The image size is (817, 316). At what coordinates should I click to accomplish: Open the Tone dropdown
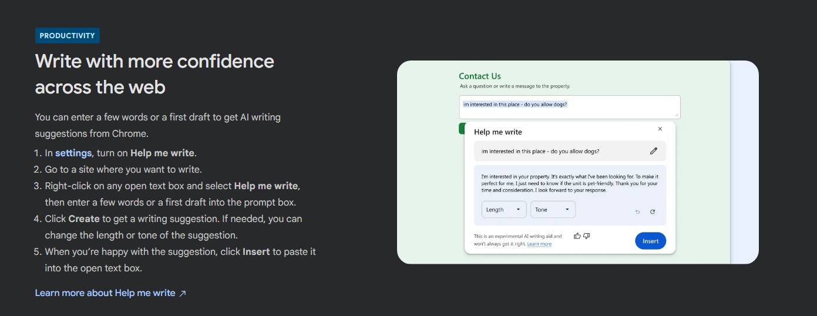coord(552,210)
